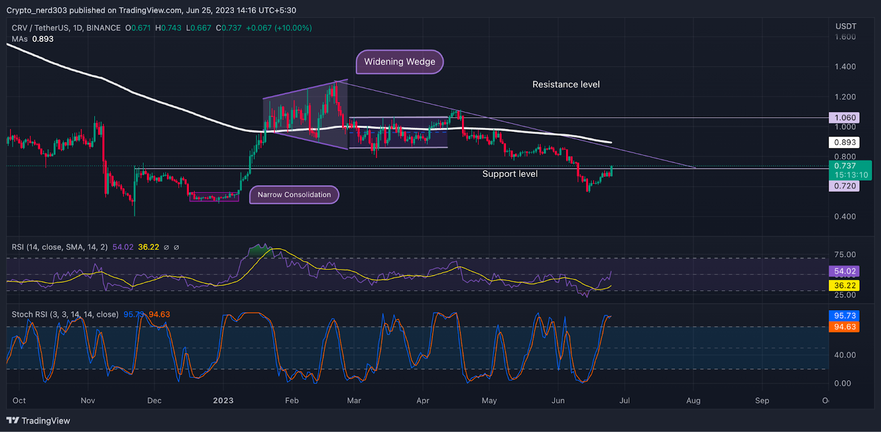Screen dimensions: 881x432
Task: Click the 0.400 price axis label
Action: (x=845, y=217)
